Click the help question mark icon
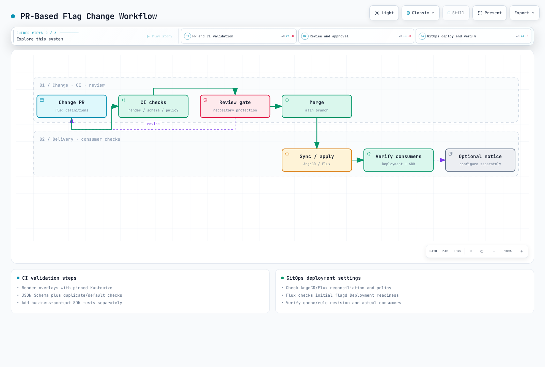The width and height of the screenshot is (545, 367). point(482,251)
